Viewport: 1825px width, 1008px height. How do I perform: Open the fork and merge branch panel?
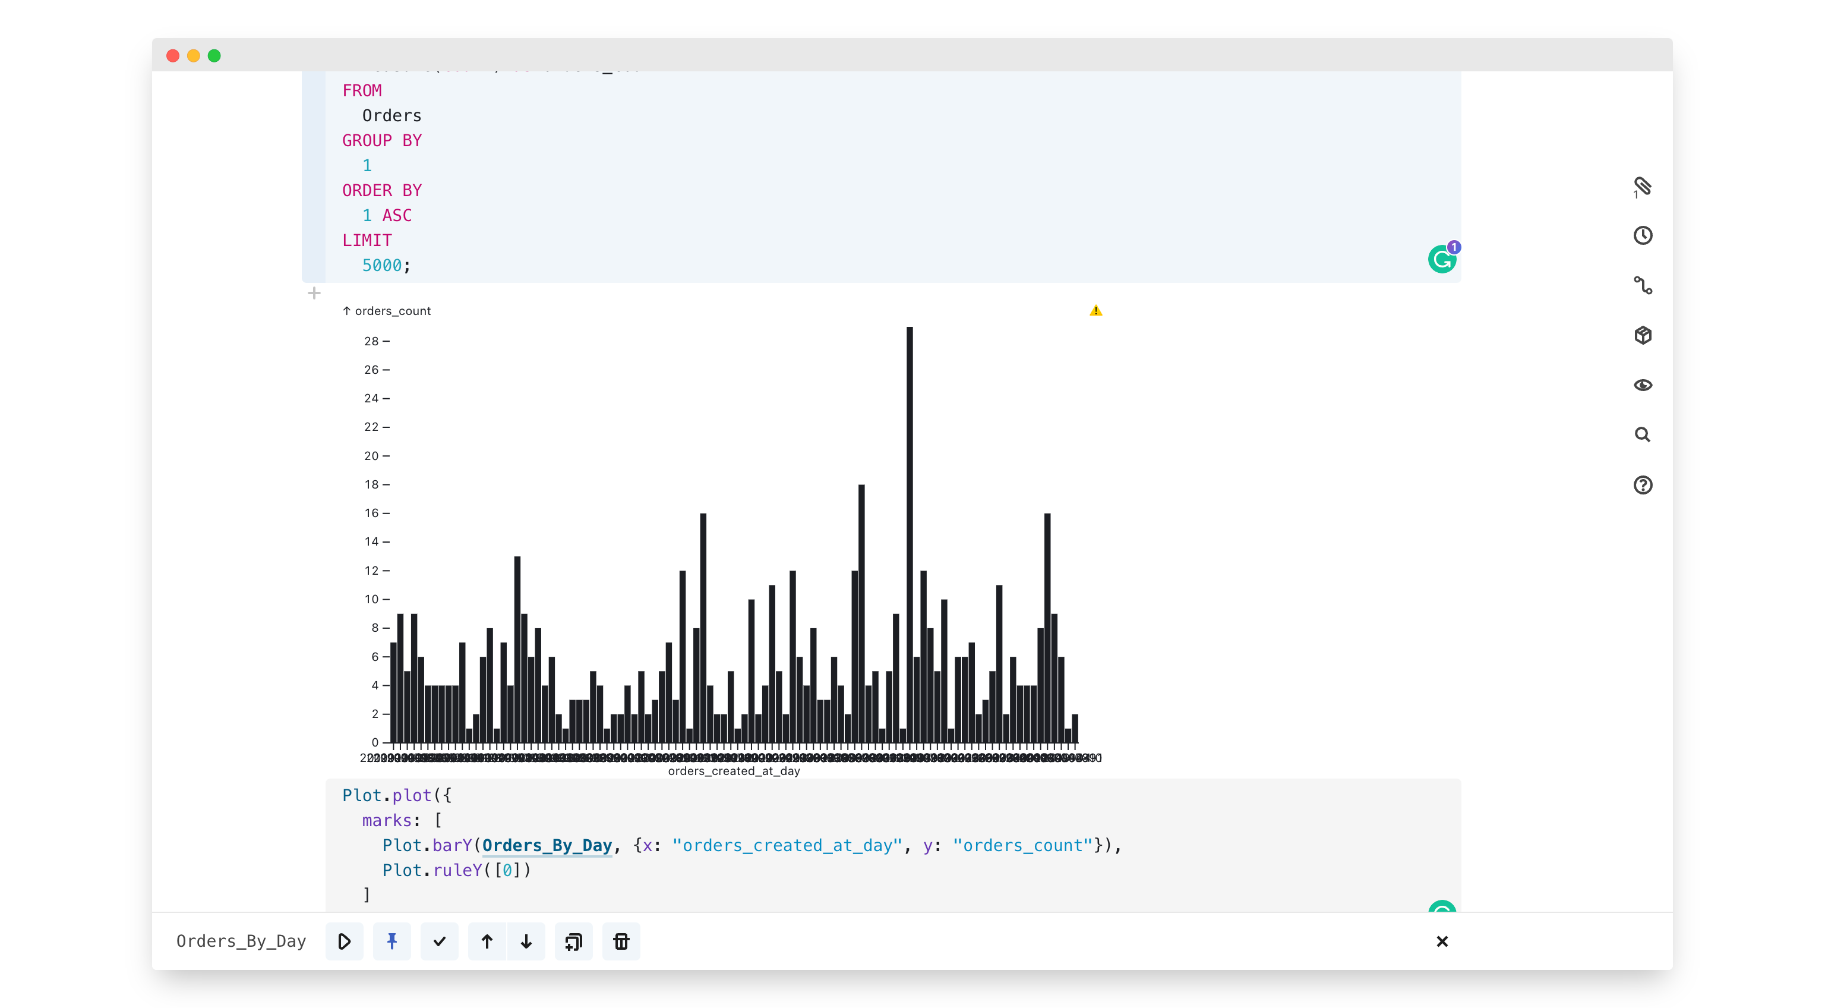[1642, 286]
